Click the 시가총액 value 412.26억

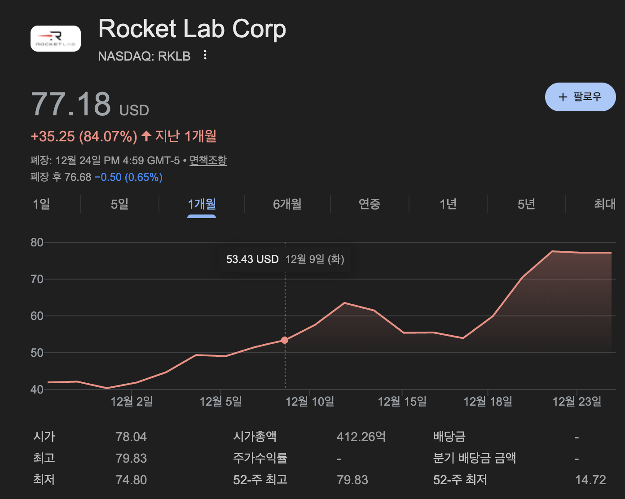click(361, 437)
